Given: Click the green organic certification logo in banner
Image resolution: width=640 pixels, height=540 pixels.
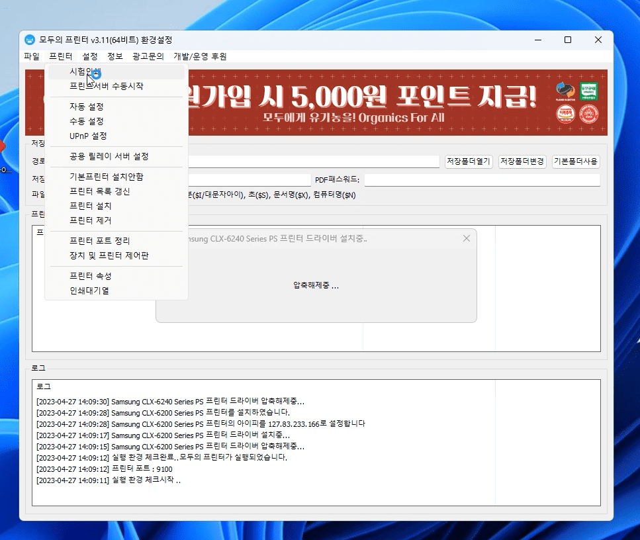Looking at the screenshot, I should coord(588,91).
